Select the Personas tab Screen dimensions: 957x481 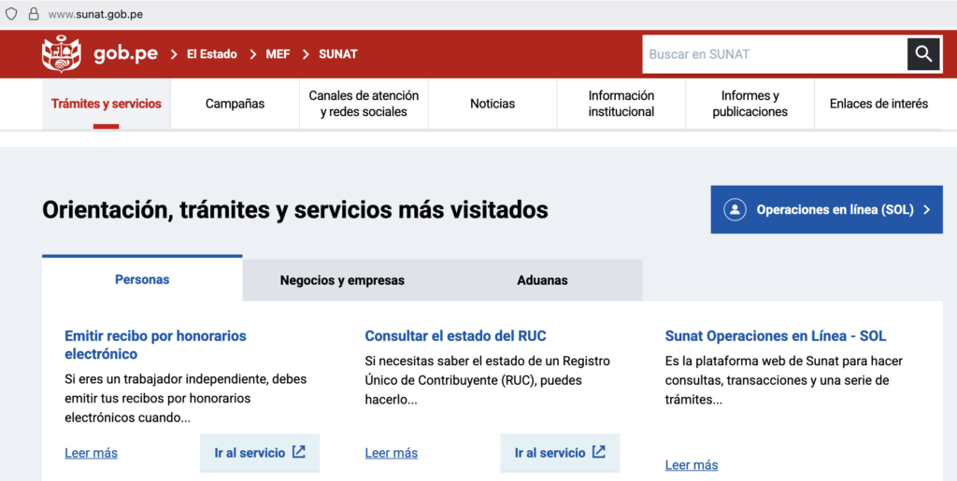coord(142,279)
